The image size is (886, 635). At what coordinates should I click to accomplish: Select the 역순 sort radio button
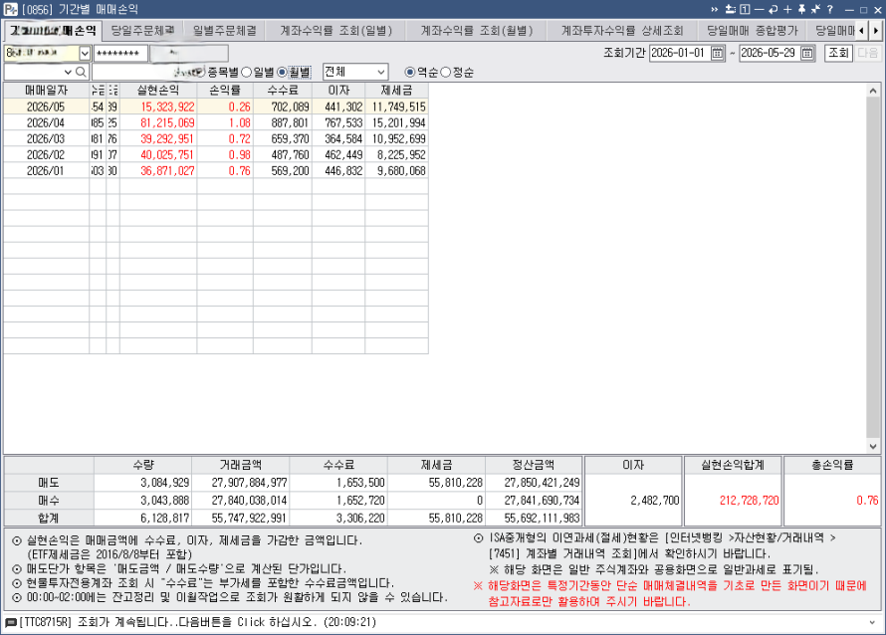(x=421, y=72)
